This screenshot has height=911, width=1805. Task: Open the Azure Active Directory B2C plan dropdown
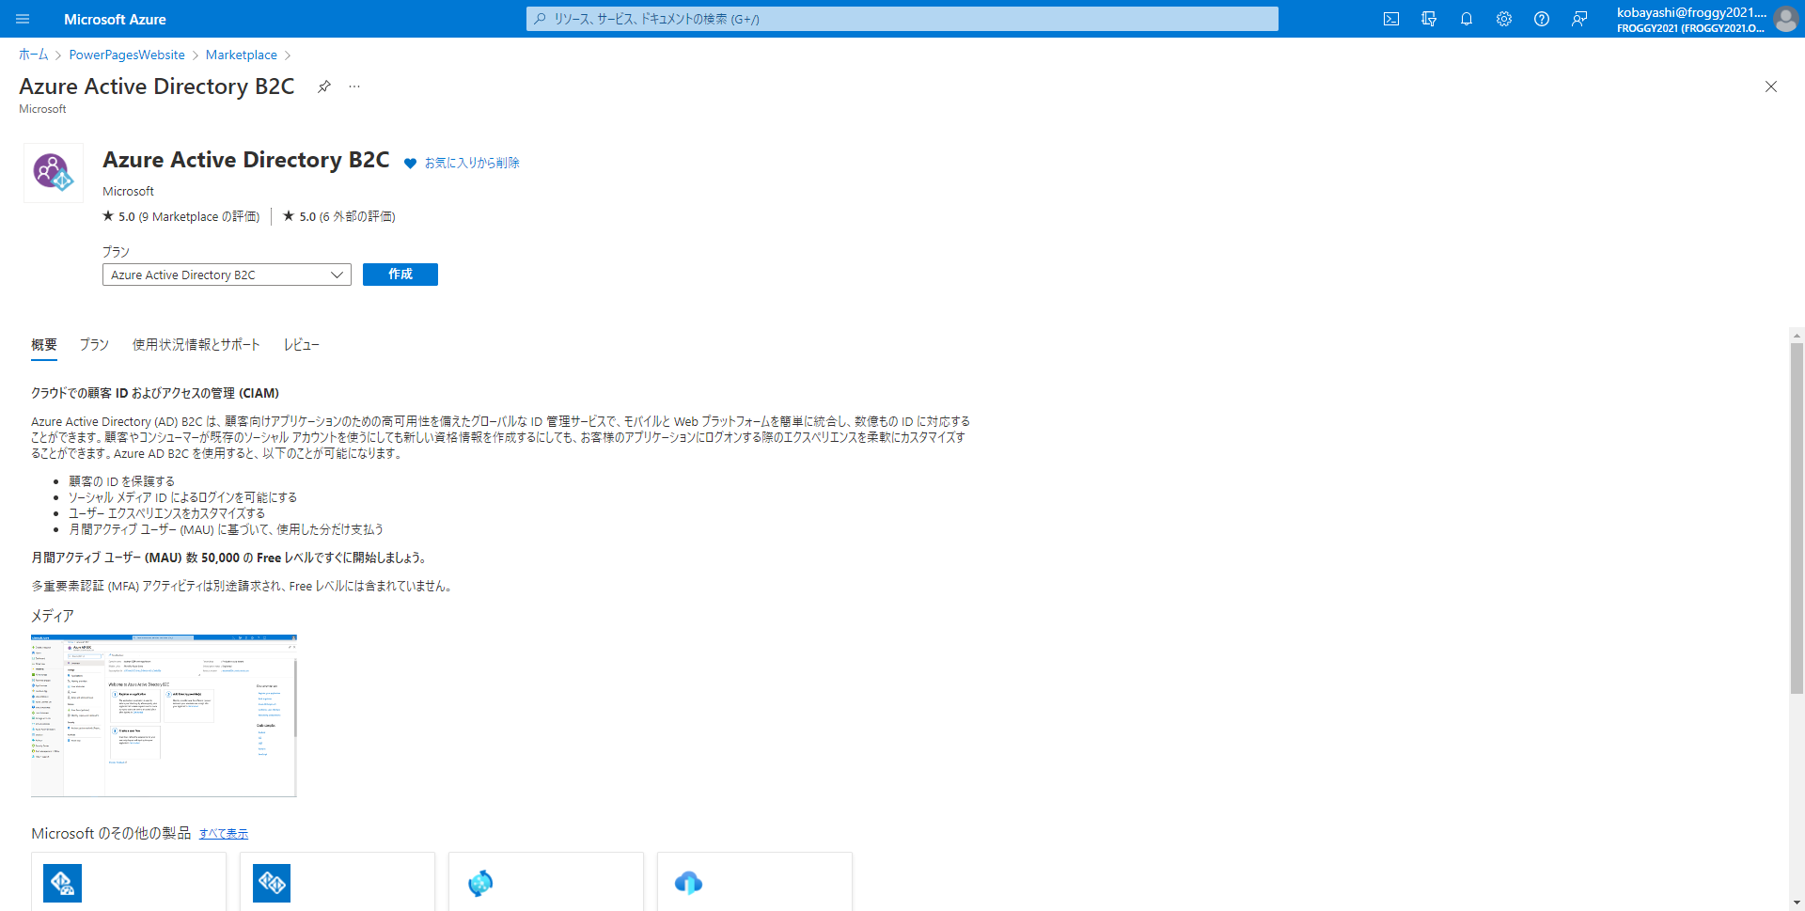[x=227, y=275]
